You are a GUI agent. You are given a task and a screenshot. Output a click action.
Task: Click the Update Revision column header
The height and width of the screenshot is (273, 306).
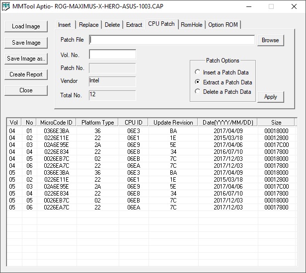click(173, 123)
